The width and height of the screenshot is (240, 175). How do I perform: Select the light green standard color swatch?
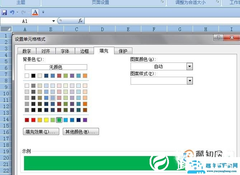click(53, 120)
